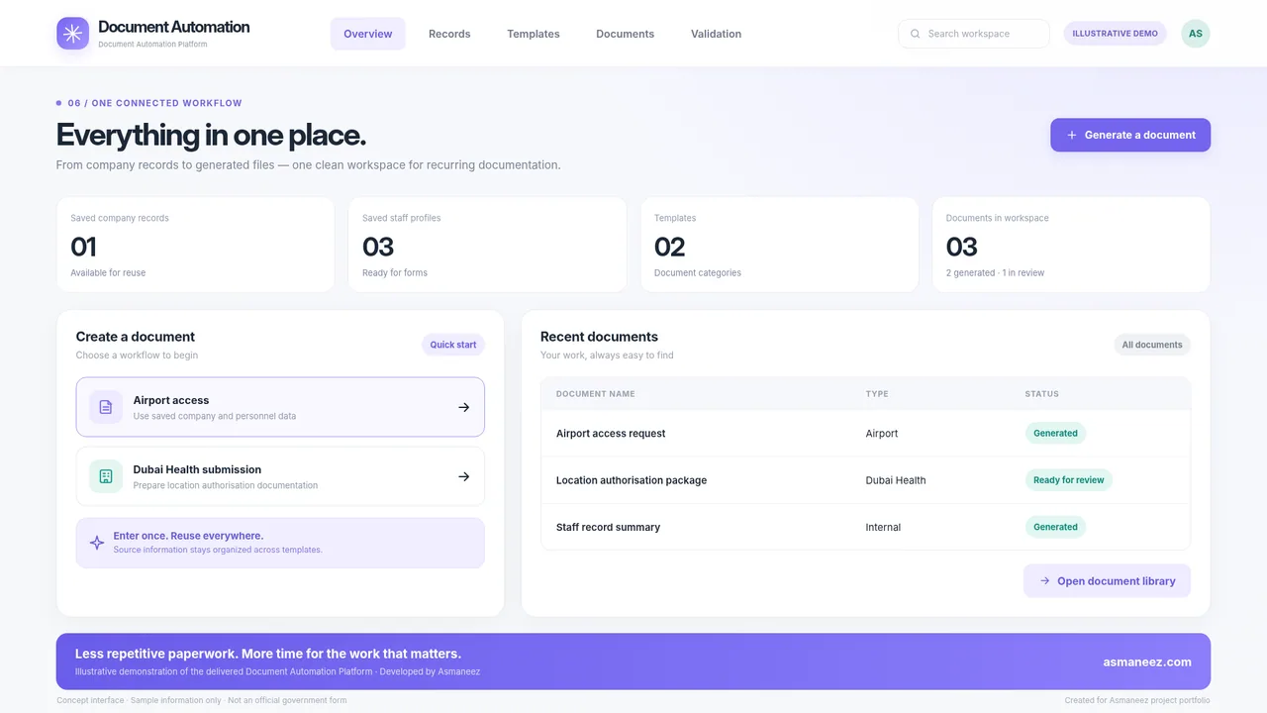Click the Generate a document button
1267x713 pixels.
pos(1130,135)
